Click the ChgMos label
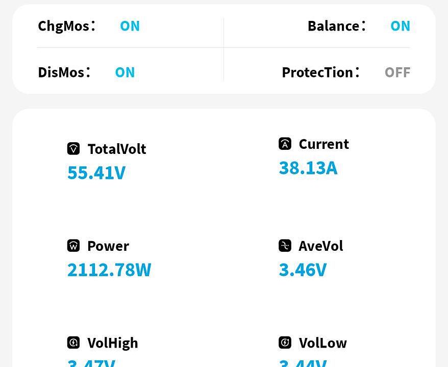448x367 pixels. [64, 26]
